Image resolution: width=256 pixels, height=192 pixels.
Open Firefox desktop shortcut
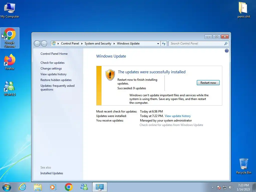[10, 62]
